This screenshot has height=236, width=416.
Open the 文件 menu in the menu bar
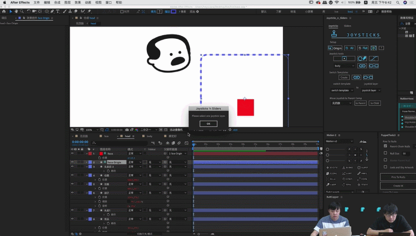pos(36,2)
